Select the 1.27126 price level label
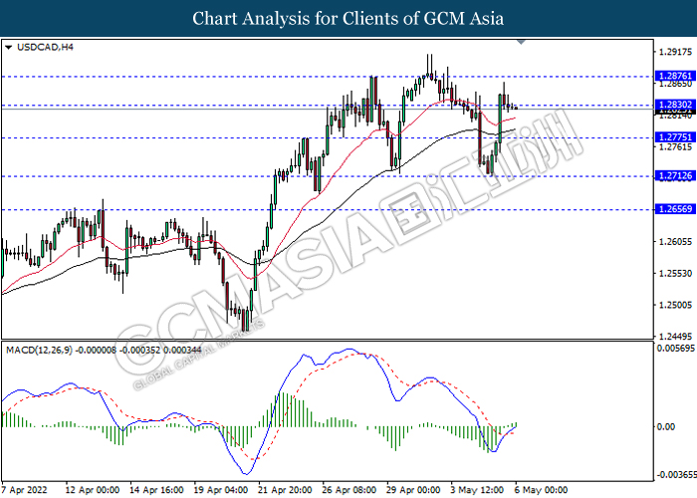 (x=675, y=176)
